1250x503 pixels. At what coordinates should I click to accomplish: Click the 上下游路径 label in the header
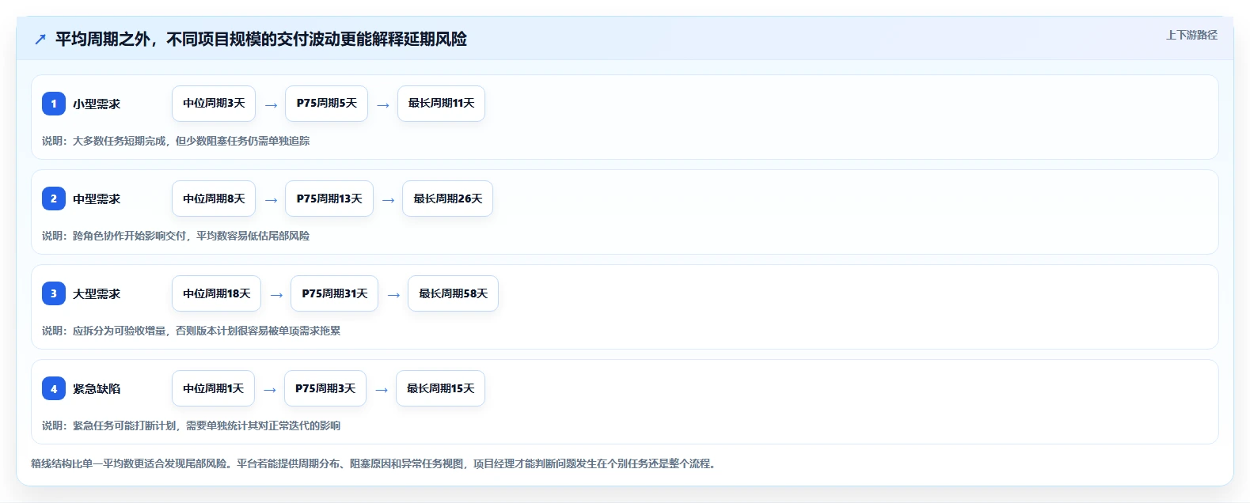[1191, 35]
